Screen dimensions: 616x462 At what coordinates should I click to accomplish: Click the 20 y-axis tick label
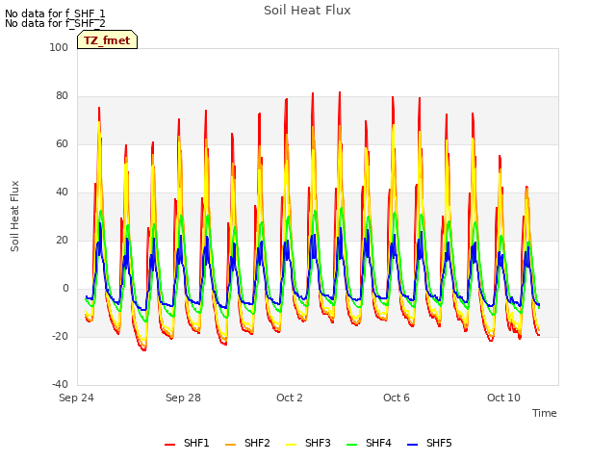[x=62, y=240]
